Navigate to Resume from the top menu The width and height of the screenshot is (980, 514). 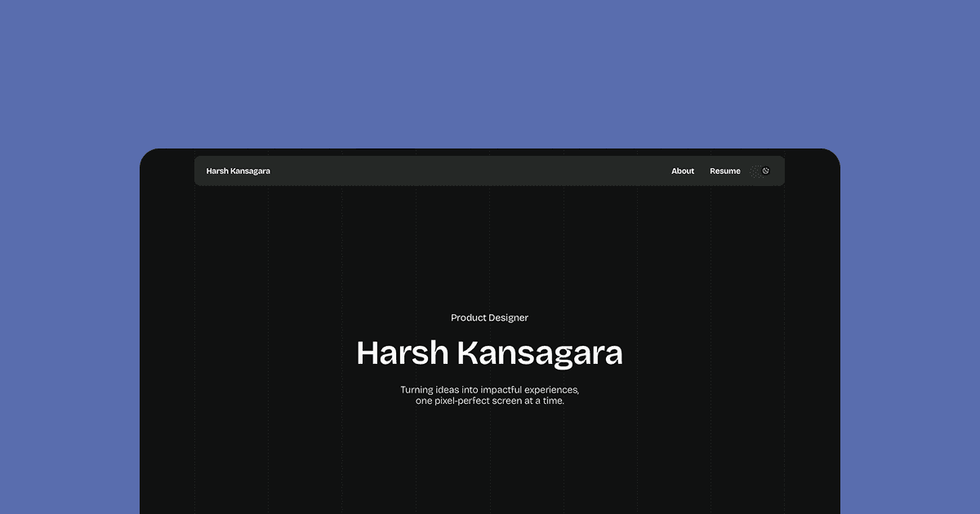[725, 171]
